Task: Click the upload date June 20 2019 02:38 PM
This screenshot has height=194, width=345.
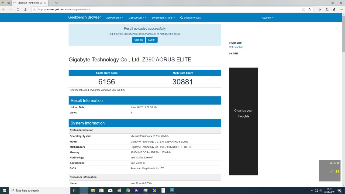Action: click(x=144, y=107)
